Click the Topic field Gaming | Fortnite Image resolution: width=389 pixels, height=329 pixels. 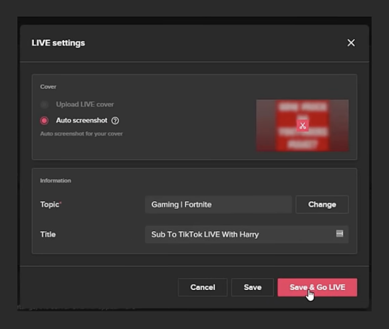(218, 204)
